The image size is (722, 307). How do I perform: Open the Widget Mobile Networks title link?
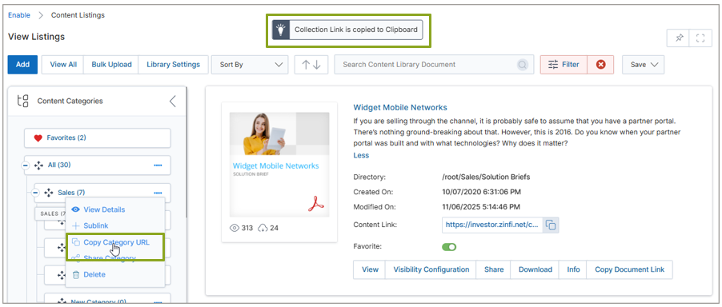tap(400, 108)
